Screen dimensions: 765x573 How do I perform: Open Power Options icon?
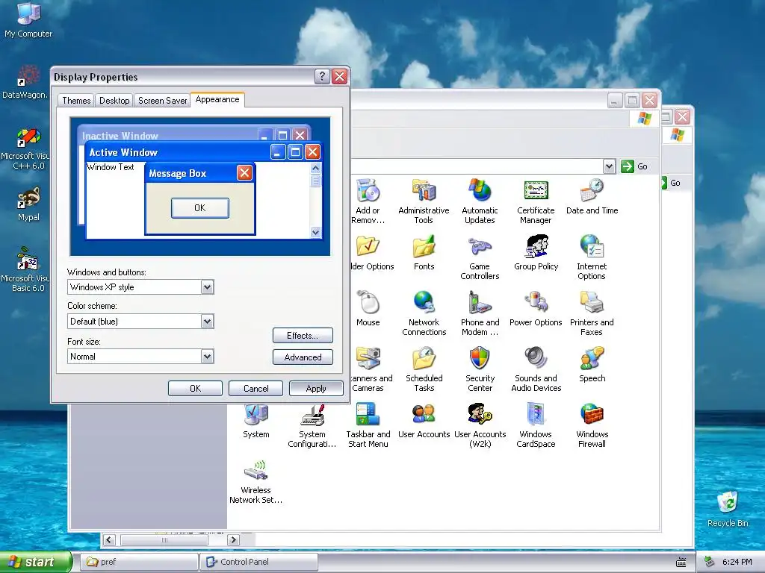pyautogui.click(x=536, y=302)
